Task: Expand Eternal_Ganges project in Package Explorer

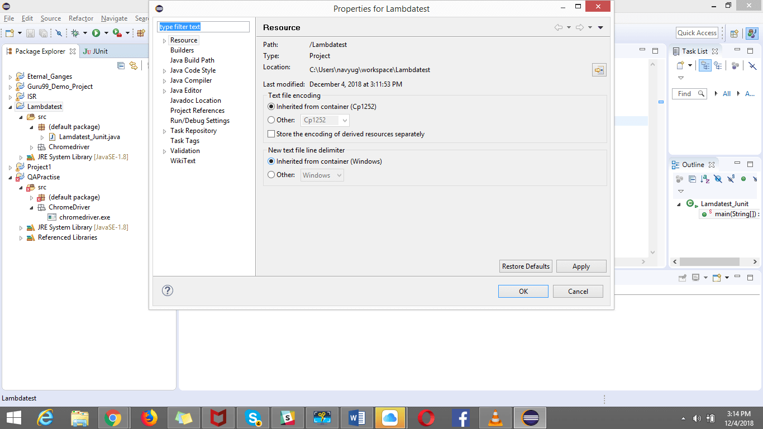Action: pos(10,77)
